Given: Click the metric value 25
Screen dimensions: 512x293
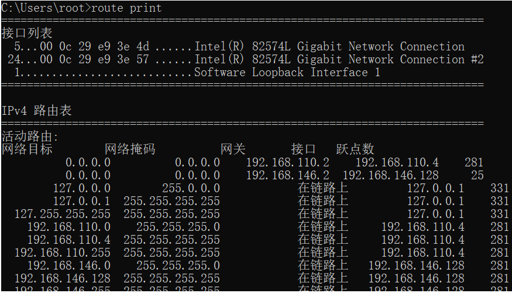Looking at the screenshot, I should (x=477, y=175).
